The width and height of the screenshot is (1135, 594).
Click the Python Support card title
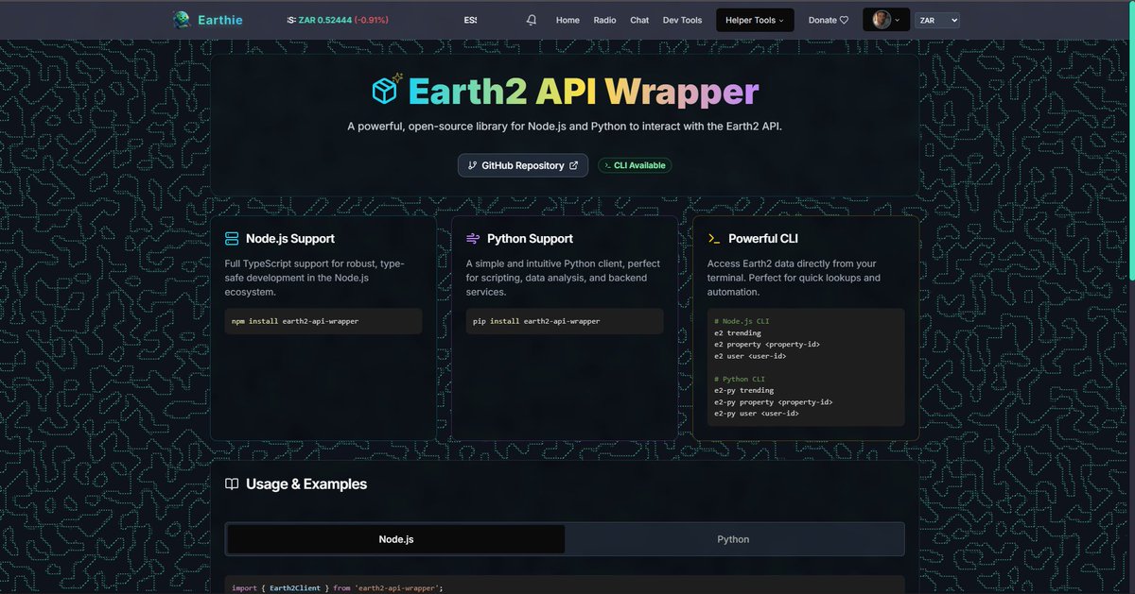click(x=530, y=239)
